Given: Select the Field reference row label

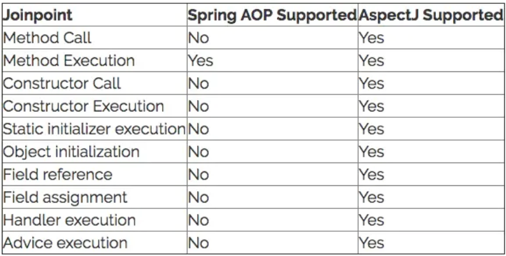Looking at the screenshot, I should 57,174.
